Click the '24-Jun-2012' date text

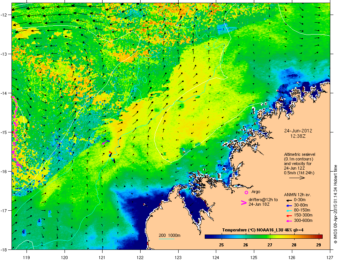[x=298, y=131]
